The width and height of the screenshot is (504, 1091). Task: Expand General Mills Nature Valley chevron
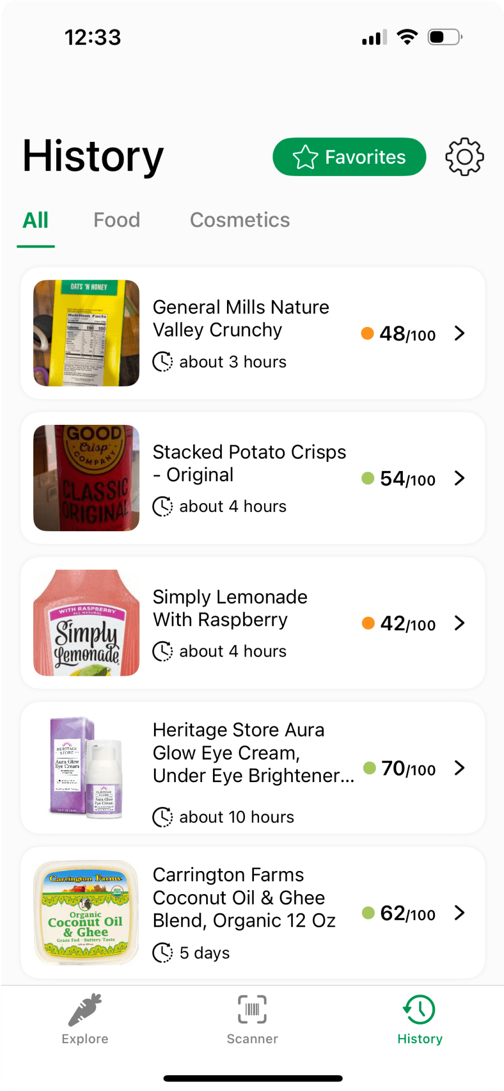[x=460, y=333]
